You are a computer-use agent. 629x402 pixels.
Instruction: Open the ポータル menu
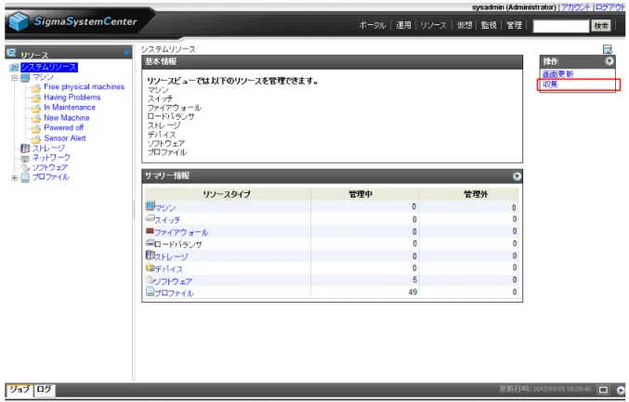tap(373, 25)
